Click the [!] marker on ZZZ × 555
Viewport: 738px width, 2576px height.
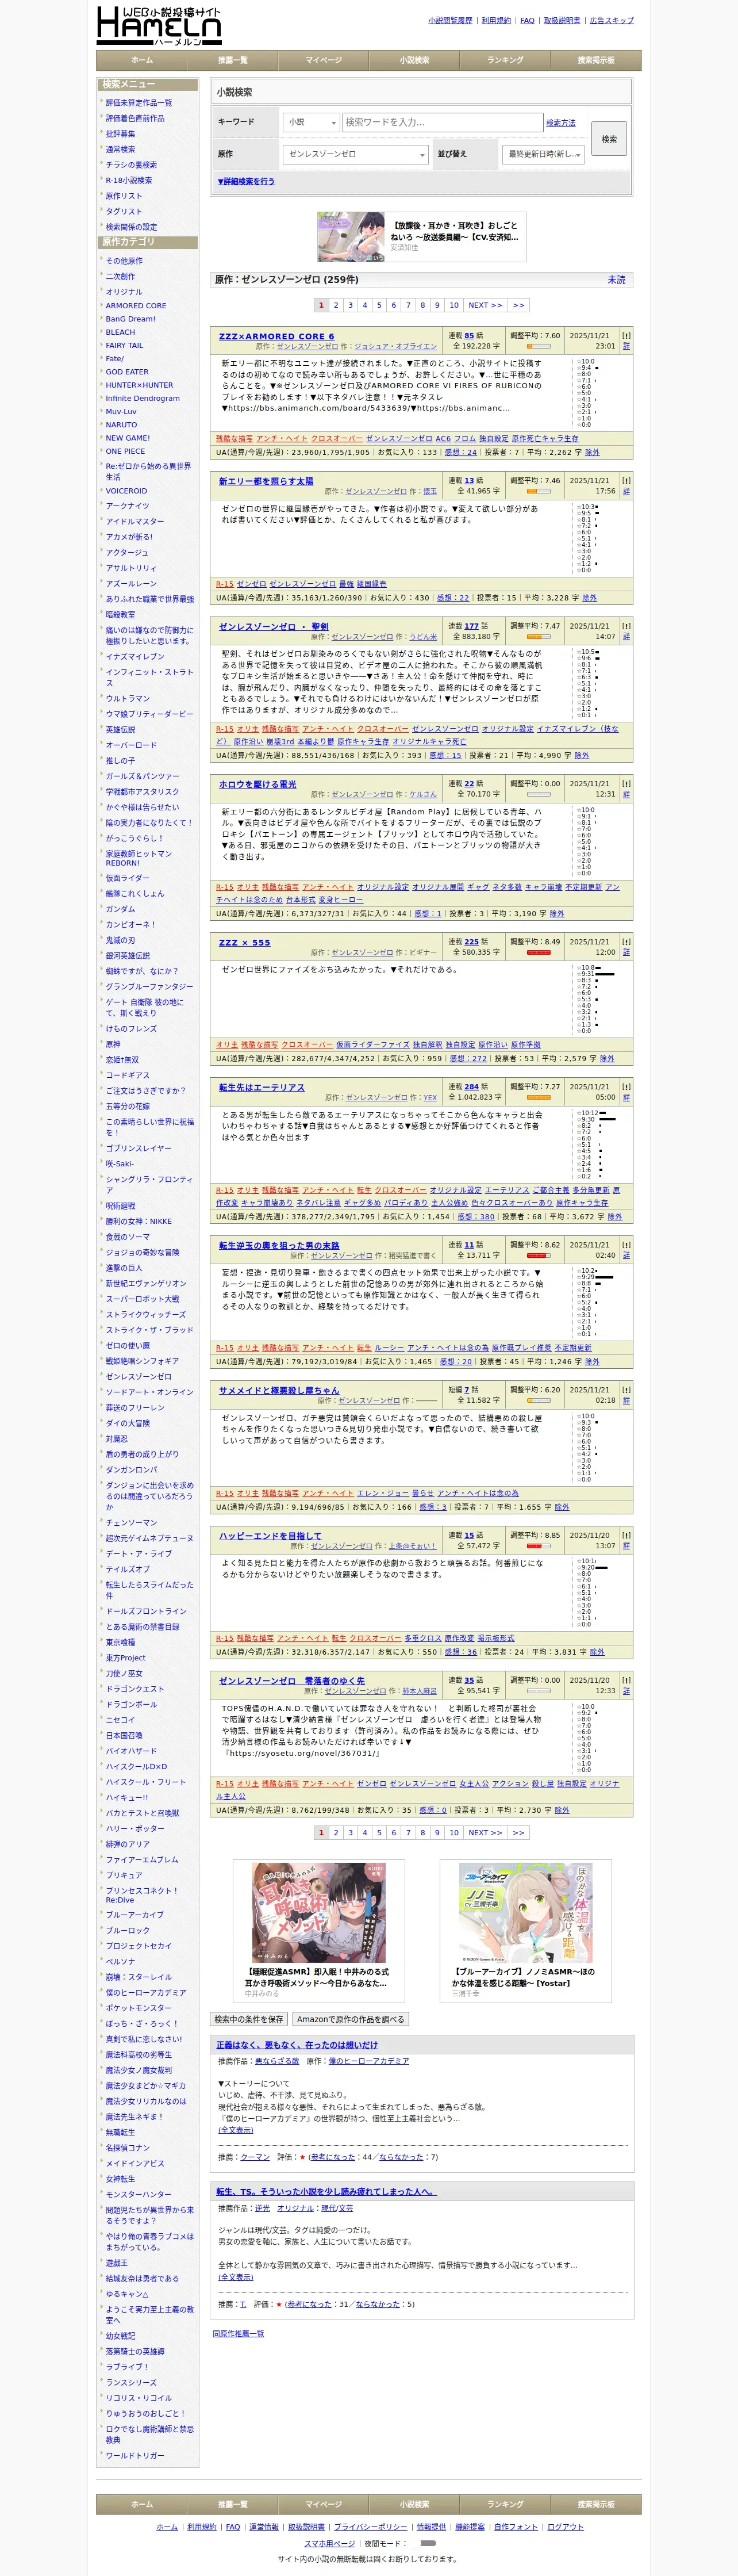[x=626, y=941]
